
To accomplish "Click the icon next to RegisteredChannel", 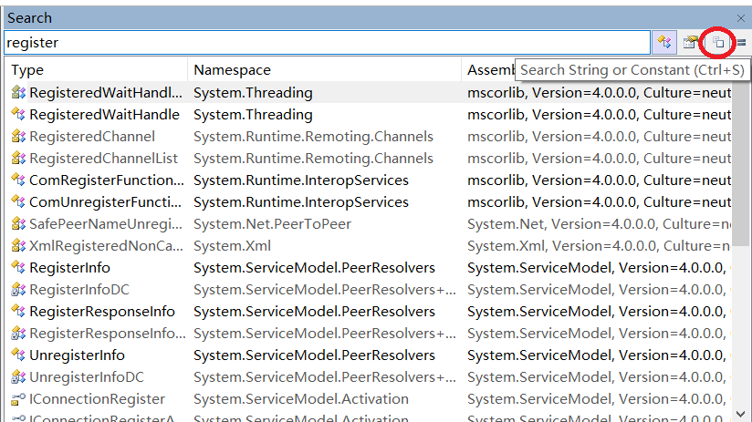I will tap(17, 137).
